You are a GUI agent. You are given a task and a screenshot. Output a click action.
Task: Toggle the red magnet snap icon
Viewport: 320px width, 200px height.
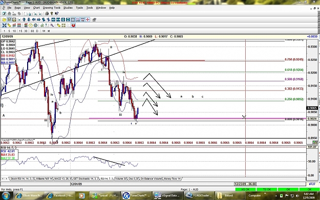(73, 26)
